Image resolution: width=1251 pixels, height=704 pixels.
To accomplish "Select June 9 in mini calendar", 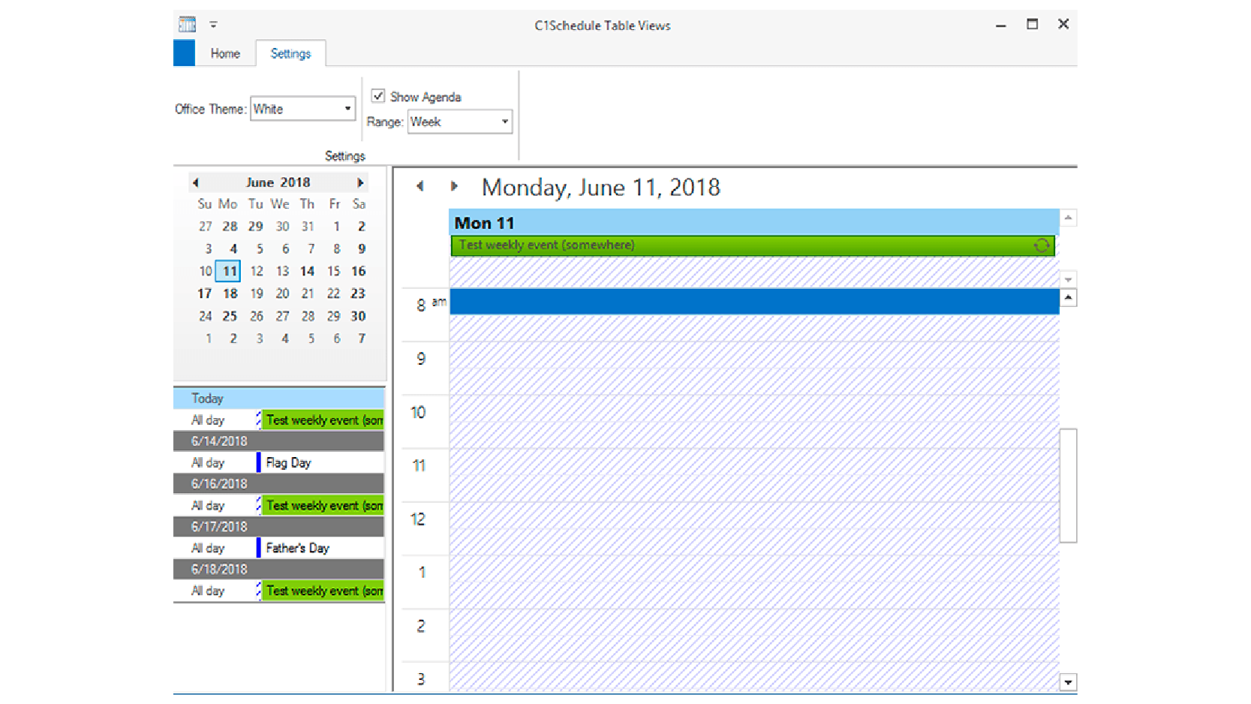I will pyautogui.click(x=361, y=248).
